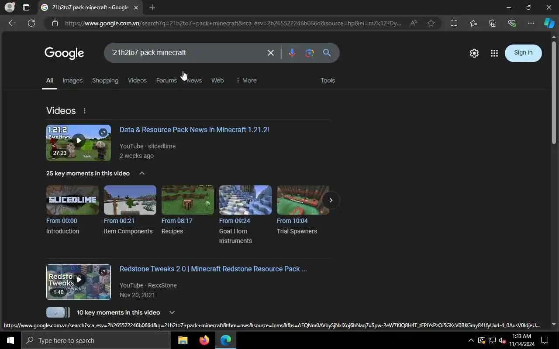Select the All results tab
The width and height of the screenshot is (559, 349).
tap(49, 80)
